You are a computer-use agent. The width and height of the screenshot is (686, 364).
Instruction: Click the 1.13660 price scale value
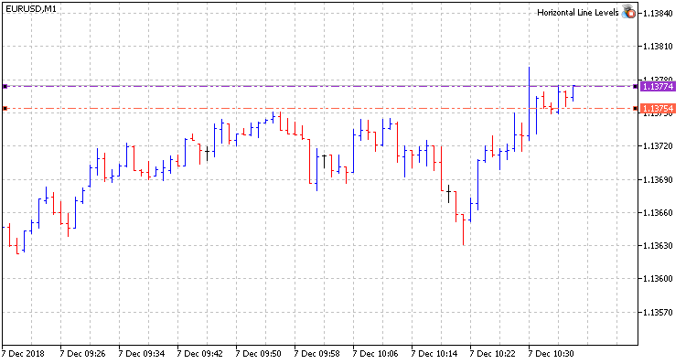[658, 212]
